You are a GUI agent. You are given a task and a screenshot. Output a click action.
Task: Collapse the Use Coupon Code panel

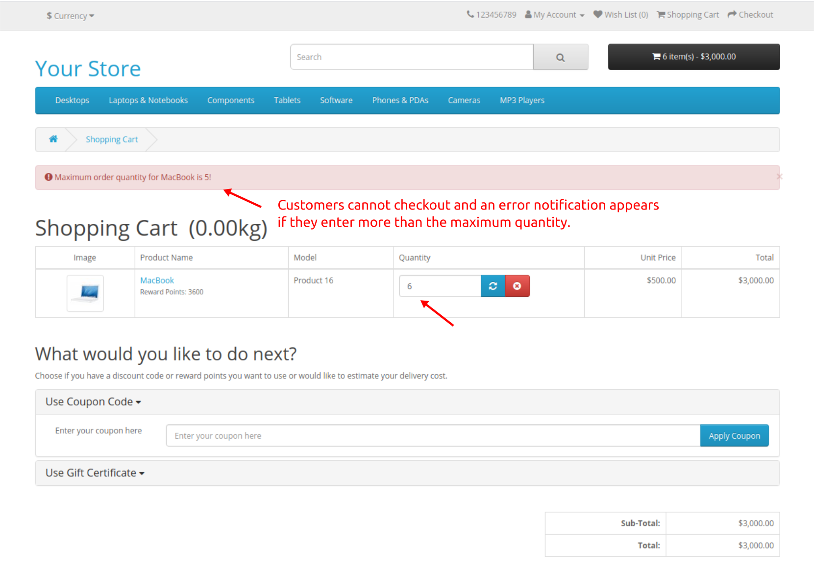coord(93,402)
